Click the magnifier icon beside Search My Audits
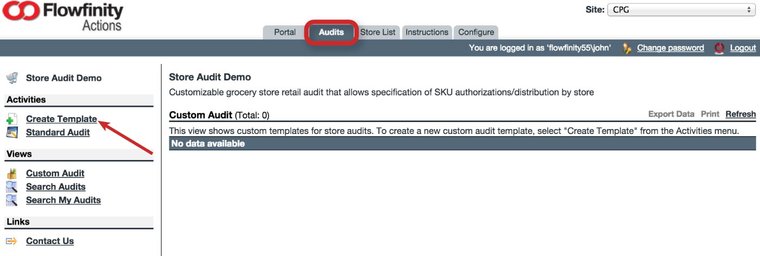The height and width of the screenshot is (256, 760). pyautogui.click(x=12, y=200)
